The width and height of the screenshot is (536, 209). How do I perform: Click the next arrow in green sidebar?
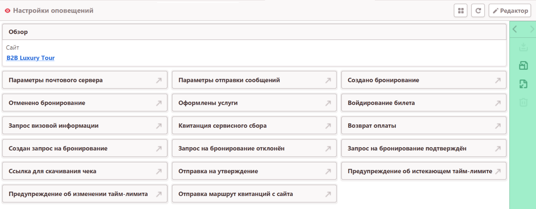(532, 30)
